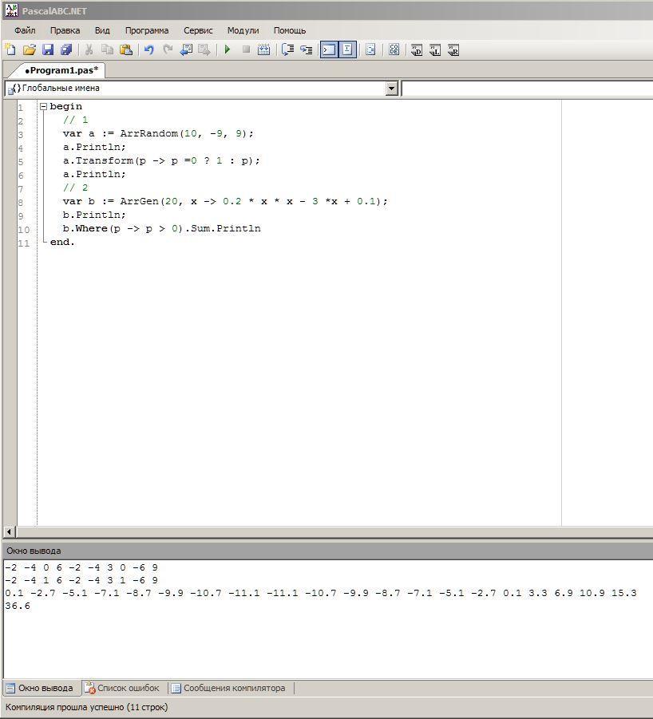
Task: Open the Сервис menu
Action: coord(198,30)
